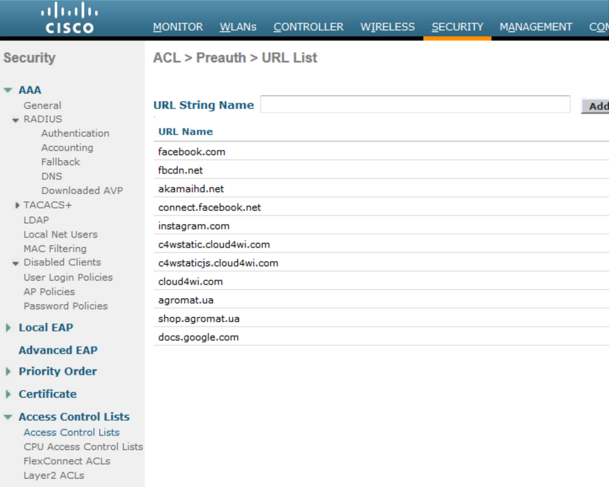Click the Cisco logo
609x487 pixels.
point(70,18)
